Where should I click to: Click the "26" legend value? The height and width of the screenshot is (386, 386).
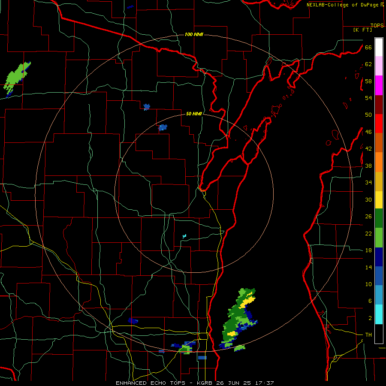(x=368, y=217)
